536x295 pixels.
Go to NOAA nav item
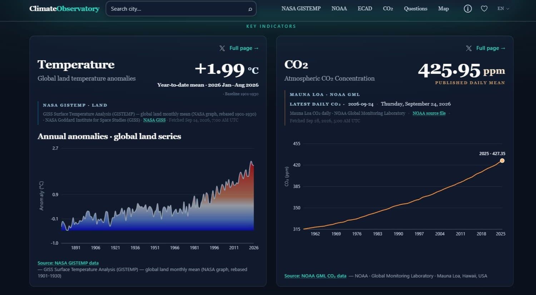coord(339,9)
